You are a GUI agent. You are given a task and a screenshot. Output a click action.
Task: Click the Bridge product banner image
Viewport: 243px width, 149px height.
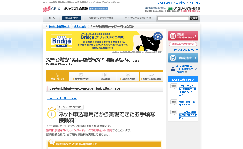click(104, 41)
